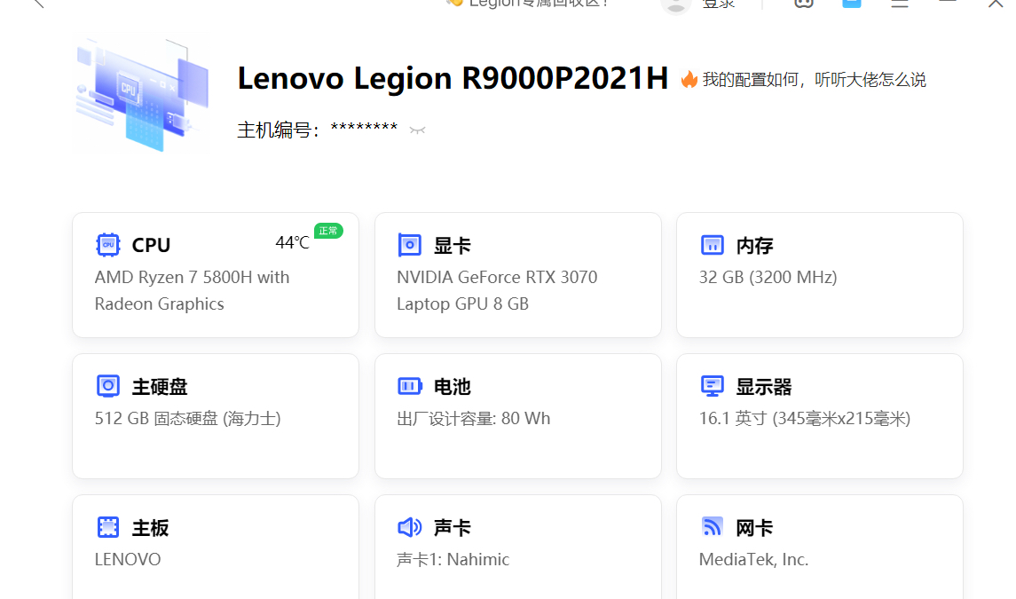Click the 网卡 network signal icon
The height and width of the screenshot is (599, 1016).
click(713, 526)
